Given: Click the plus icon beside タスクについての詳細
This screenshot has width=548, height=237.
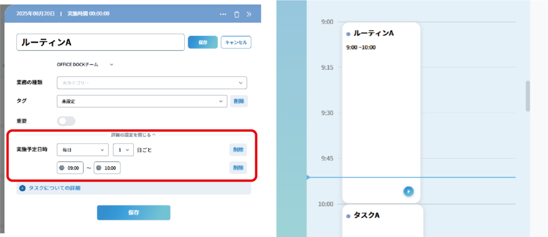Looking at the screenshot, I should click(22, 188).
